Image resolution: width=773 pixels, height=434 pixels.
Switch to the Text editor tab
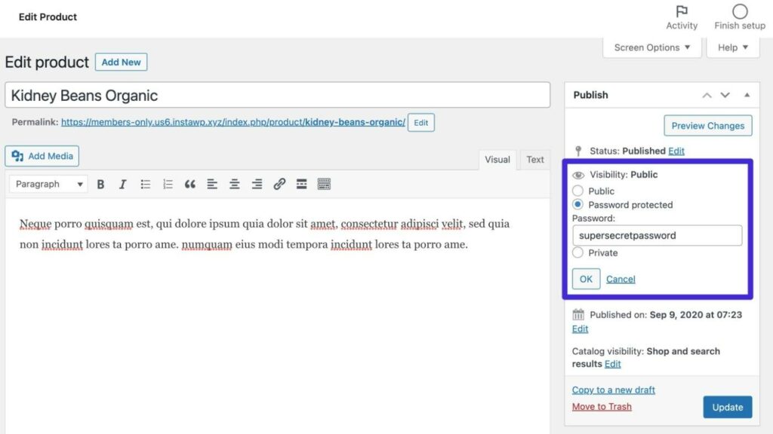[535, 160]
